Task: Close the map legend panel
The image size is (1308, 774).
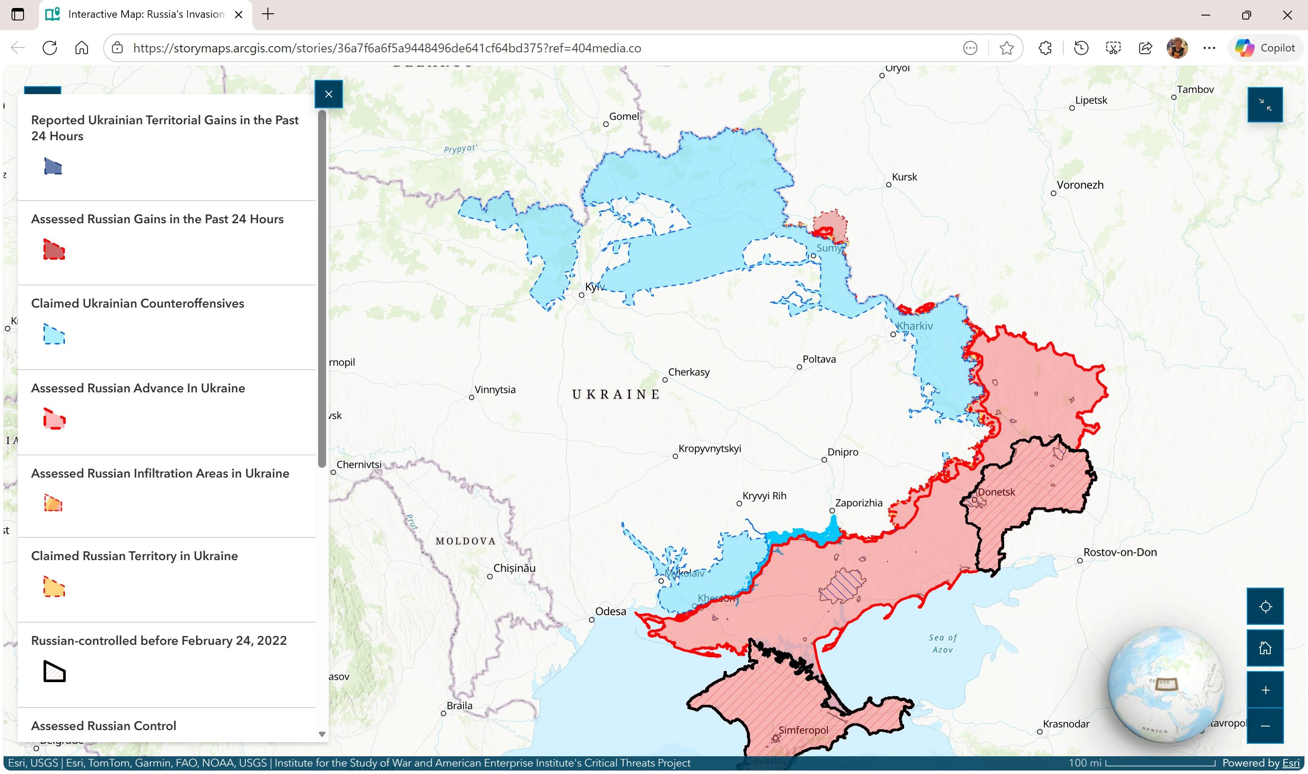Action: click(x=328, y=94)
